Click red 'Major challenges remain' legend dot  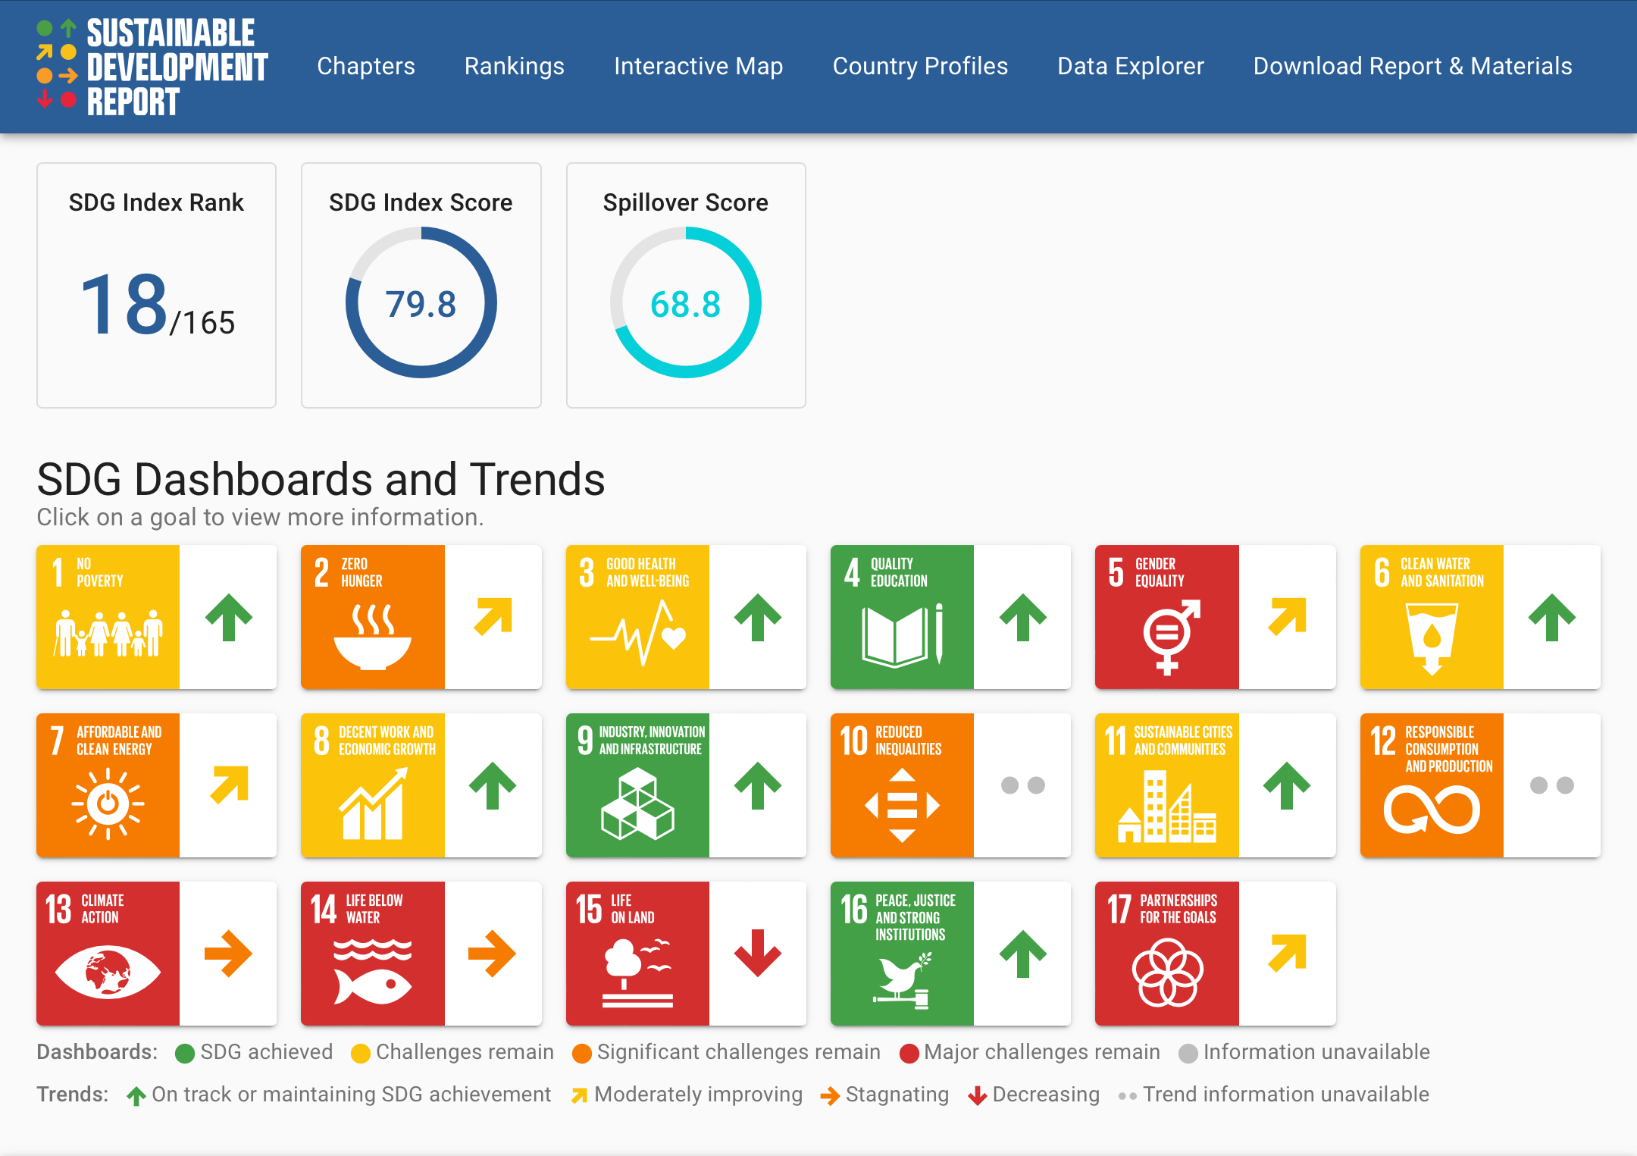(x=909, y=1053)
